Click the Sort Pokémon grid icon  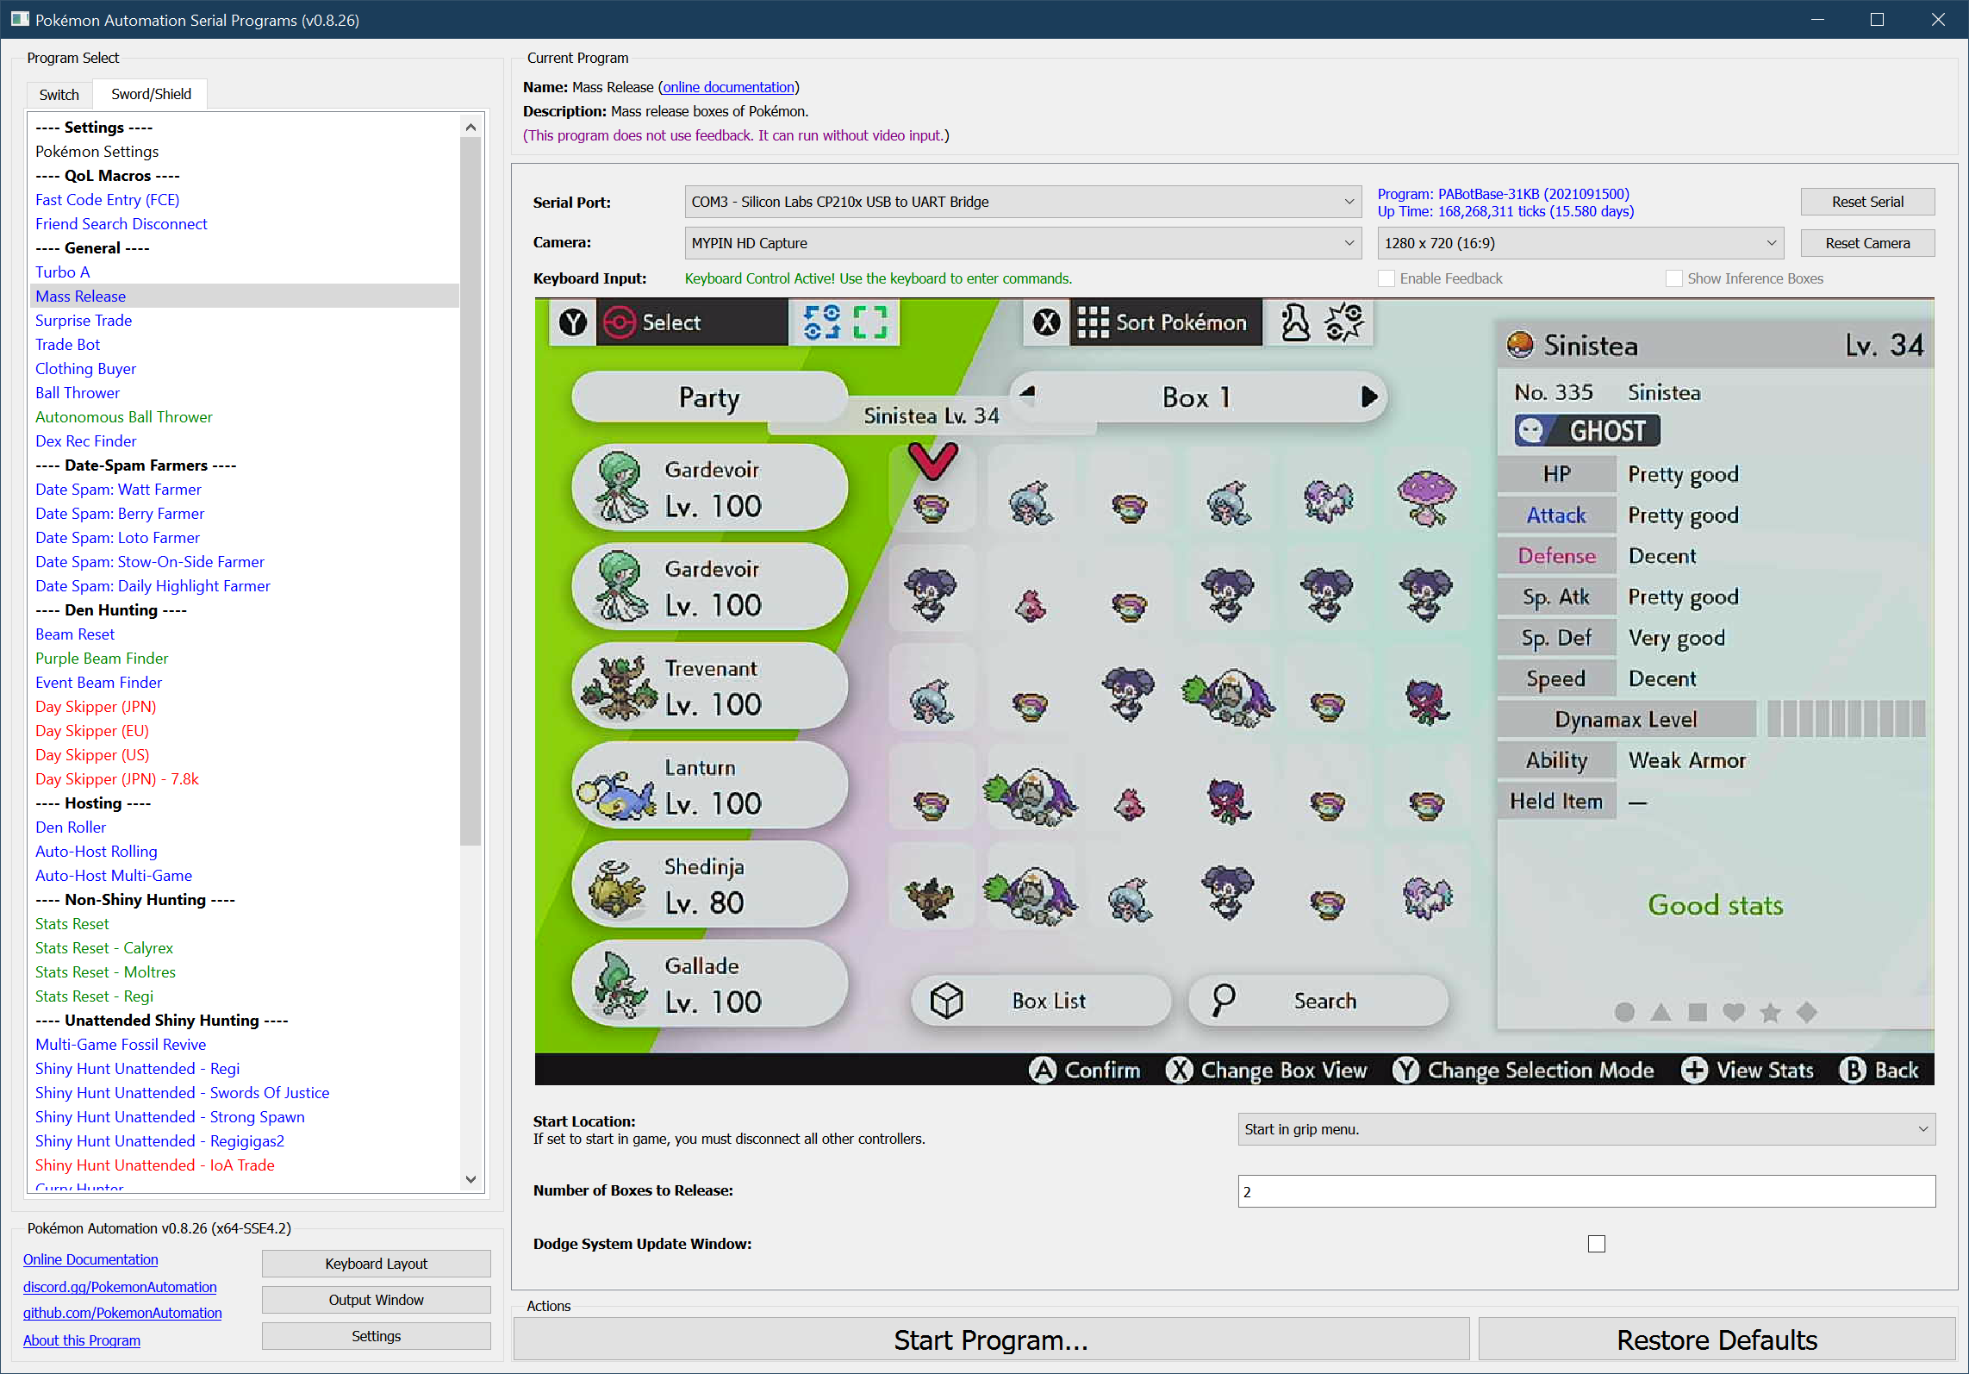pyautogui.click(x=1093, y=322)
